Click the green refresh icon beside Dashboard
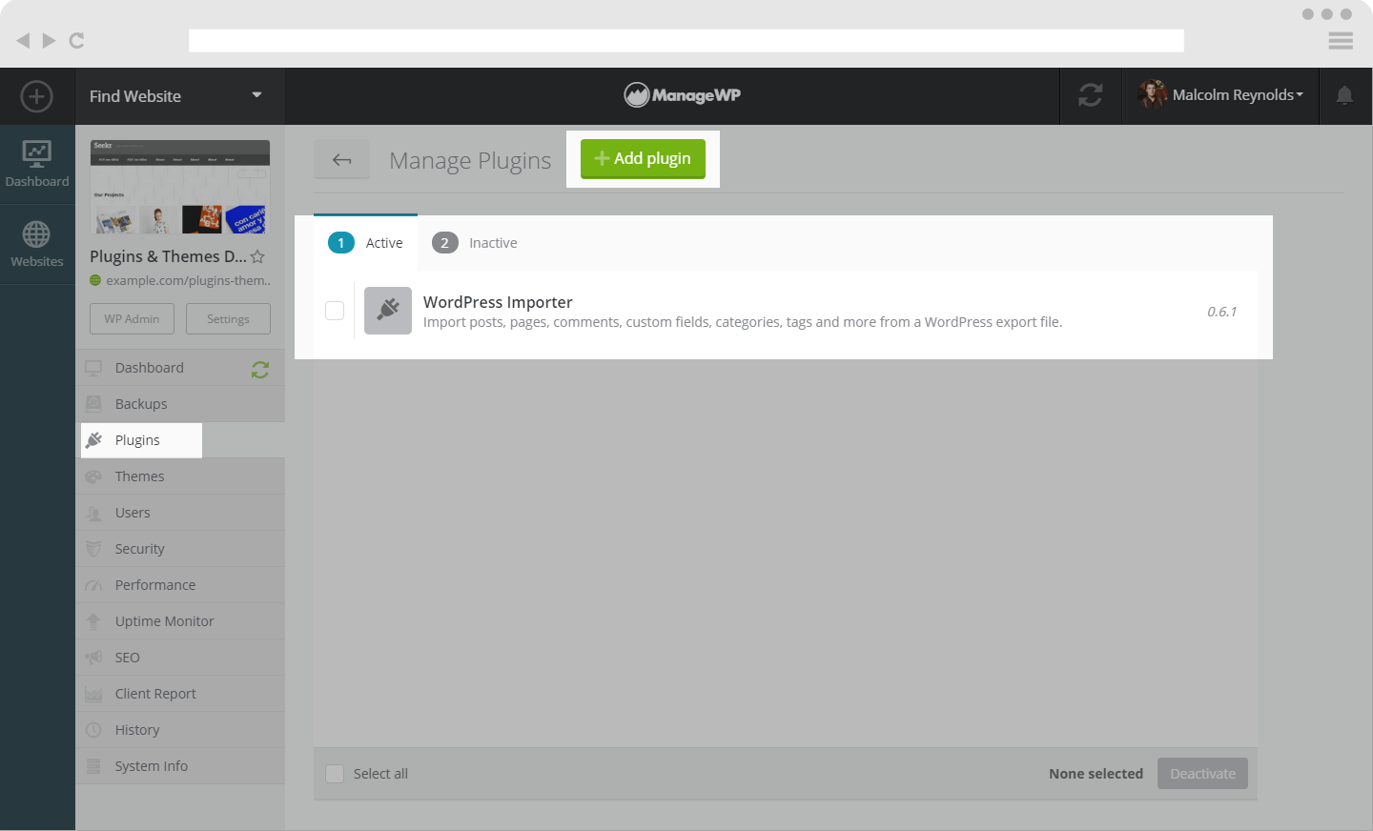The height and width of the screenshot is (831, 1373). coord(260,369)
